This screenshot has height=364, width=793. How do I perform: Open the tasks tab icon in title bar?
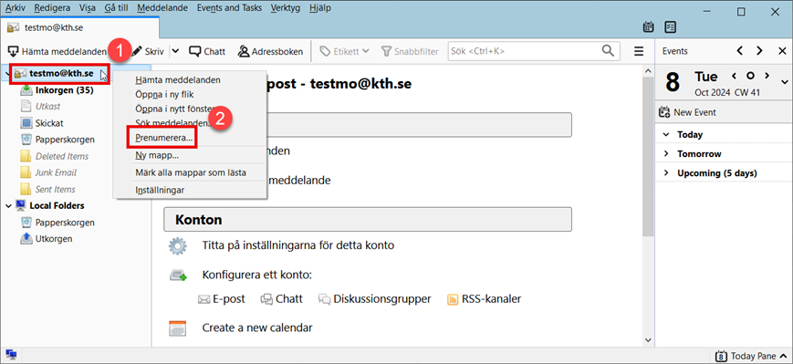click(671, 26)
